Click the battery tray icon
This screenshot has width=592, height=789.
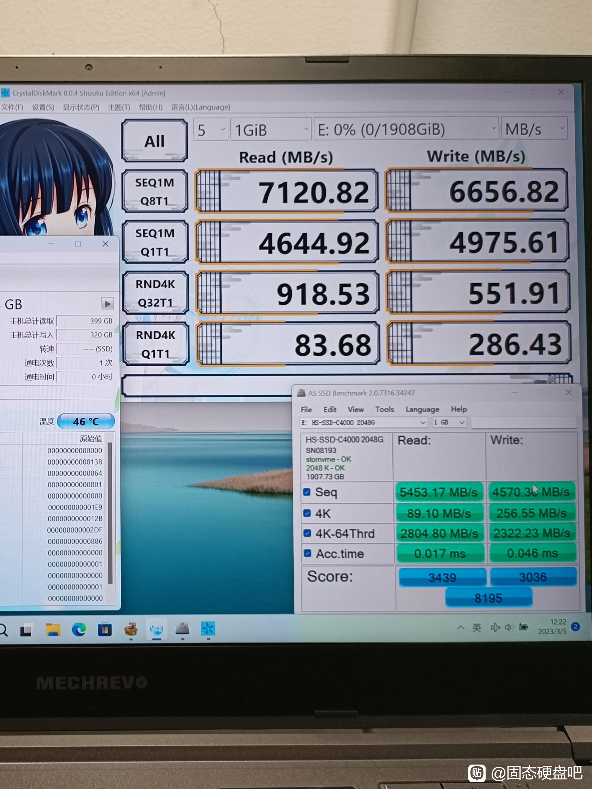[x=523, y=627]
